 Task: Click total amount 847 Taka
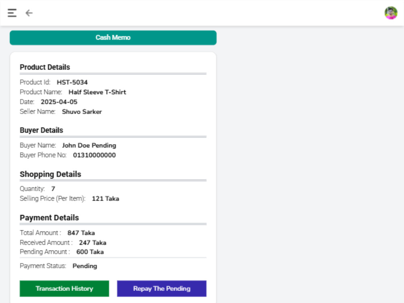(81, 233)
